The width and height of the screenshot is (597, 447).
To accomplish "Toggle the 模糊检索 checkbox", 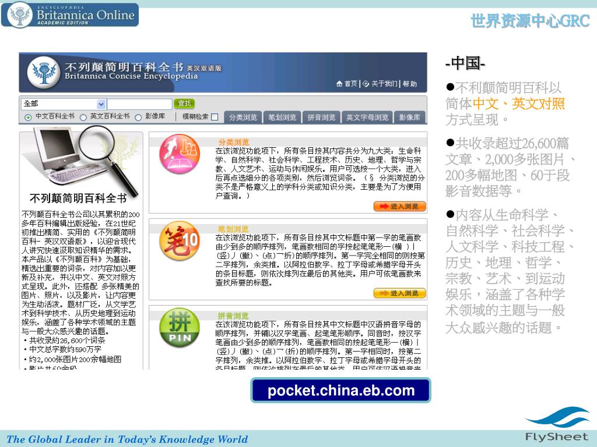I will (x=215, y=117).
